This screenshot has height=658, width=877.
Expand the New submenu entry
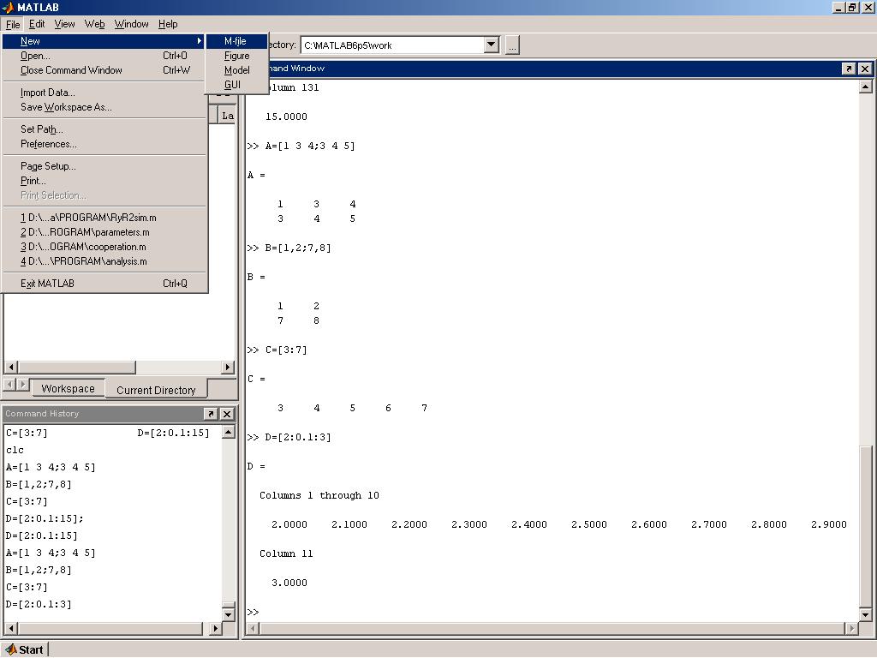coord(104,41)
